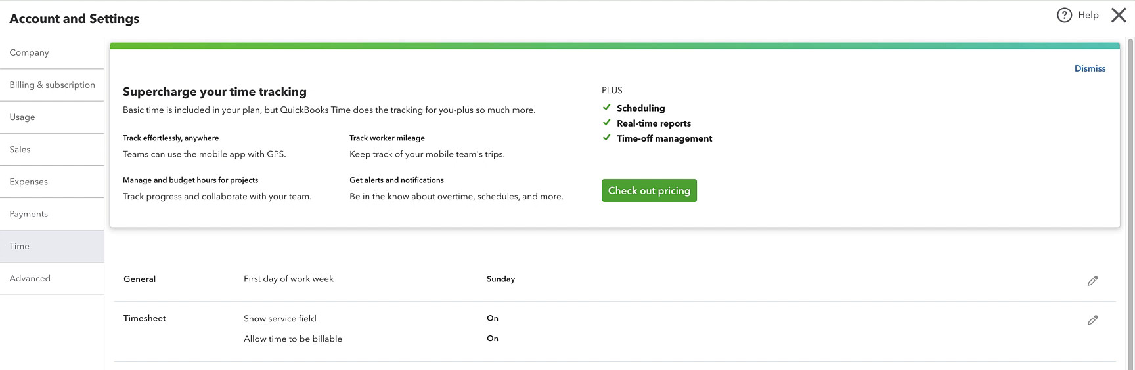Select the Time tab
1135x370 pixels.
click(x=52, y=246)
